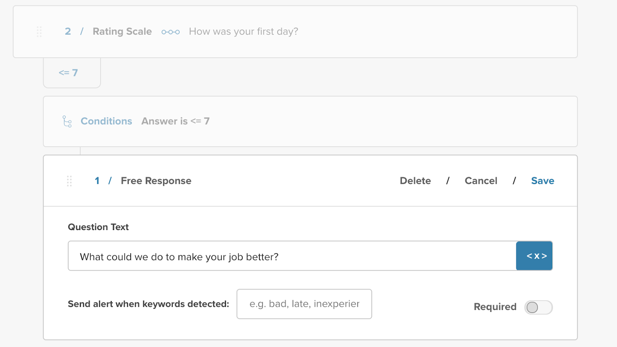Open the Conditions settings link

pos(106,121)
